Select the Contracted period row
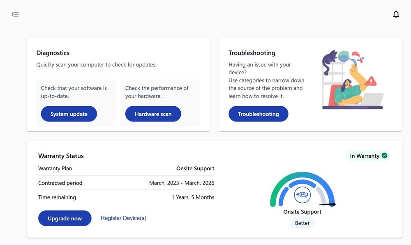 (126, 183)
